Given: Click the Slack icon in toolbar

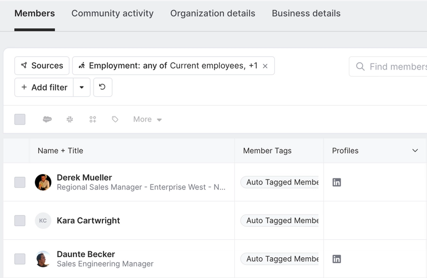Looking at the screenshot, I should click(70, 119).
